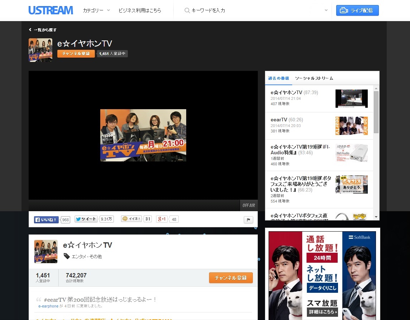This screenshot has width=410, height=320.
Task: Open the eearTV (60:26) past video
Action: click(287, 120)
